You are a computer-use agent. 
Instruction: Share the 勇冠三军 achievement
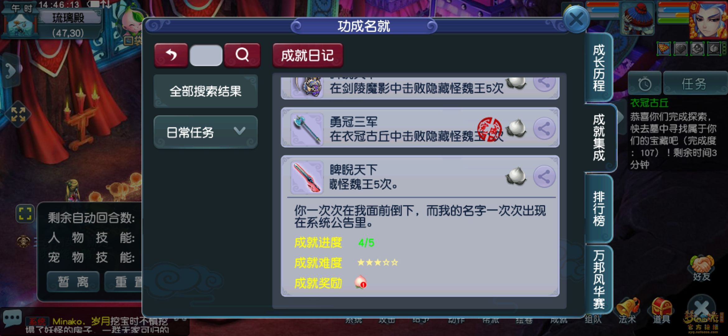(x=544, y=128)
